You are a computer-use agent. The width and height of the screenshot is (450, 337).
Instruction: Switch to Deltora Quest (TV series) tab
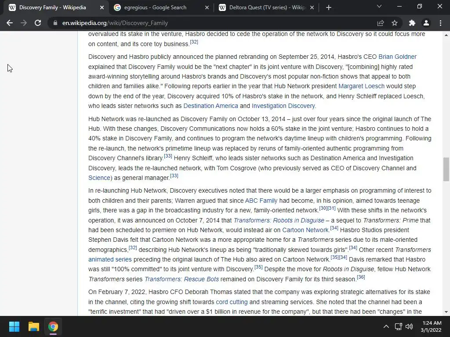[x=266, y=7]
